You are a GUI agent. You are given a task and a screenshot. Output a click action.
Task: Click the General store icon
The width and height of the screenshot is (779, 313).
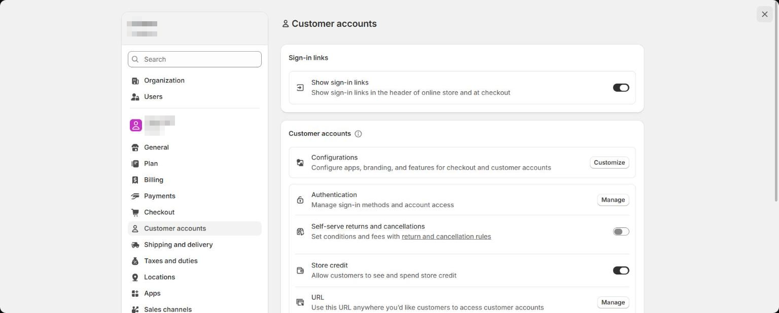tap(135, 147)
